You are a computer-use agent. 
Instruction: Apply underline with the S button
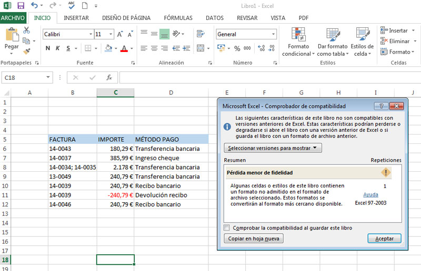click(x=68, y=48)
